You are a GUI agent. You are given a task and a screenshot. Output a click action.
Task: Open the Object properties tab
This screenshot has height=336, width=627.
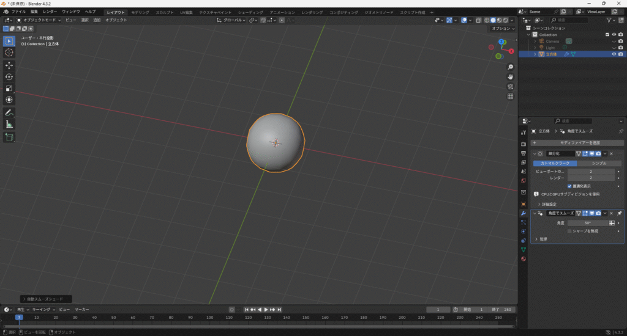pyautogui.click(x=524, y=204)
